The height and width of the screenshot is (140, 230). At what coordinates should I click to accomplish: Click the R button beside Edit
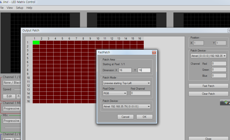click(18, 96)
